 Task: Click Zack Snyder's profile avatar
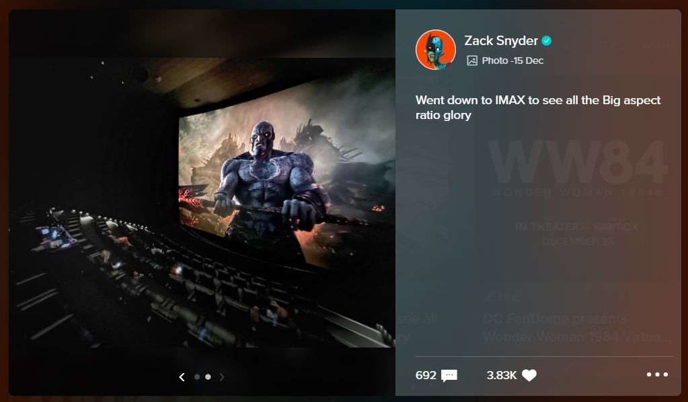click(435, 49)
